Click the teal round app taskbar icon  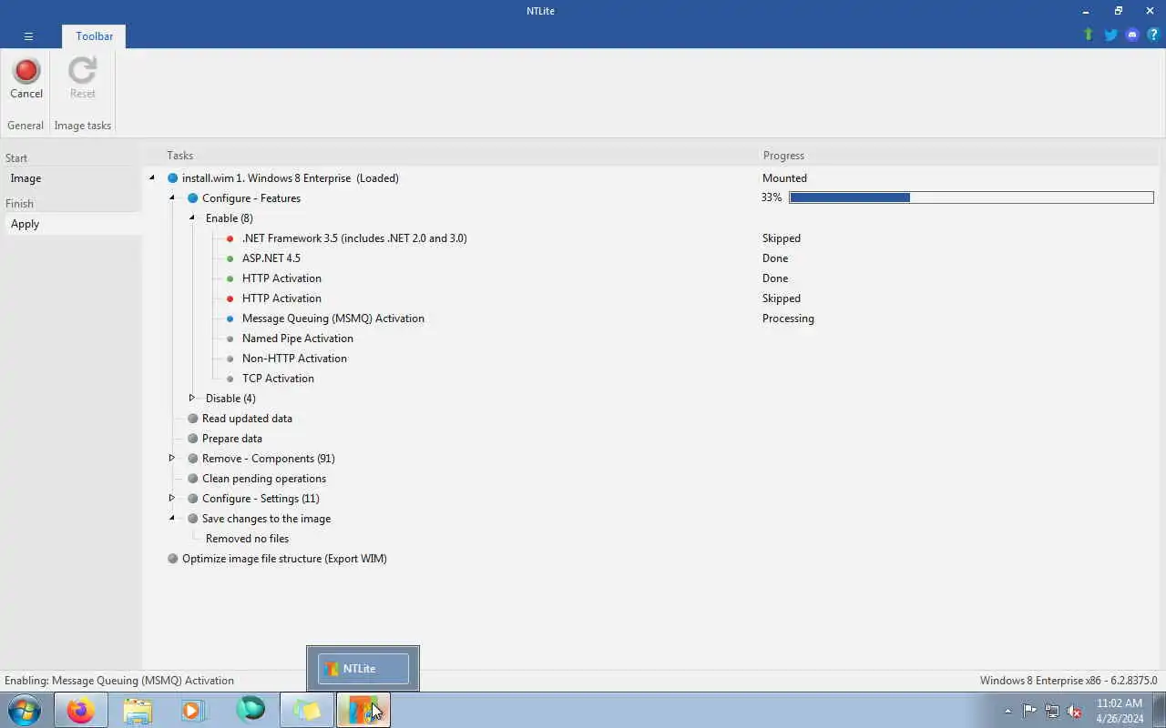tap(251, 709)
